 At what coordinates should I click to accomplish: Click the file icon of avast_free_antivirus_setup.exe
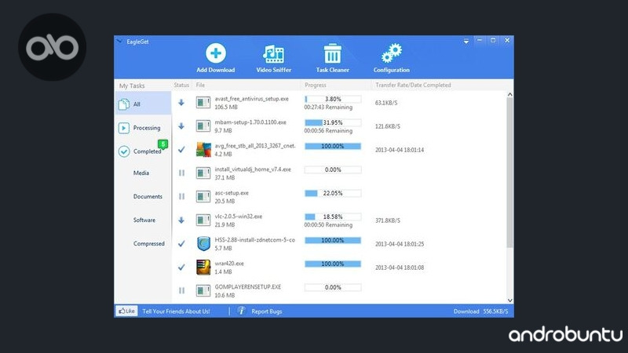[x=203, y=103]
